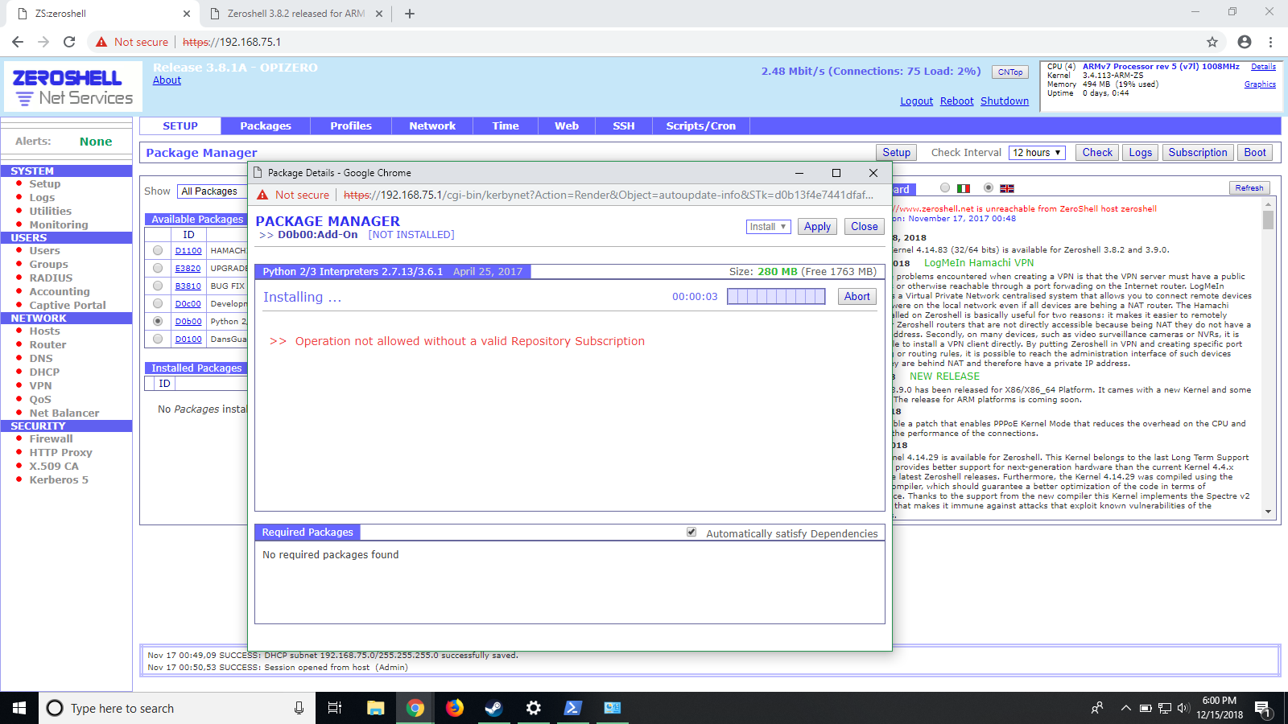
Task: Click the Zeroshell Net Services logo
Action: (x=73, y=87)
